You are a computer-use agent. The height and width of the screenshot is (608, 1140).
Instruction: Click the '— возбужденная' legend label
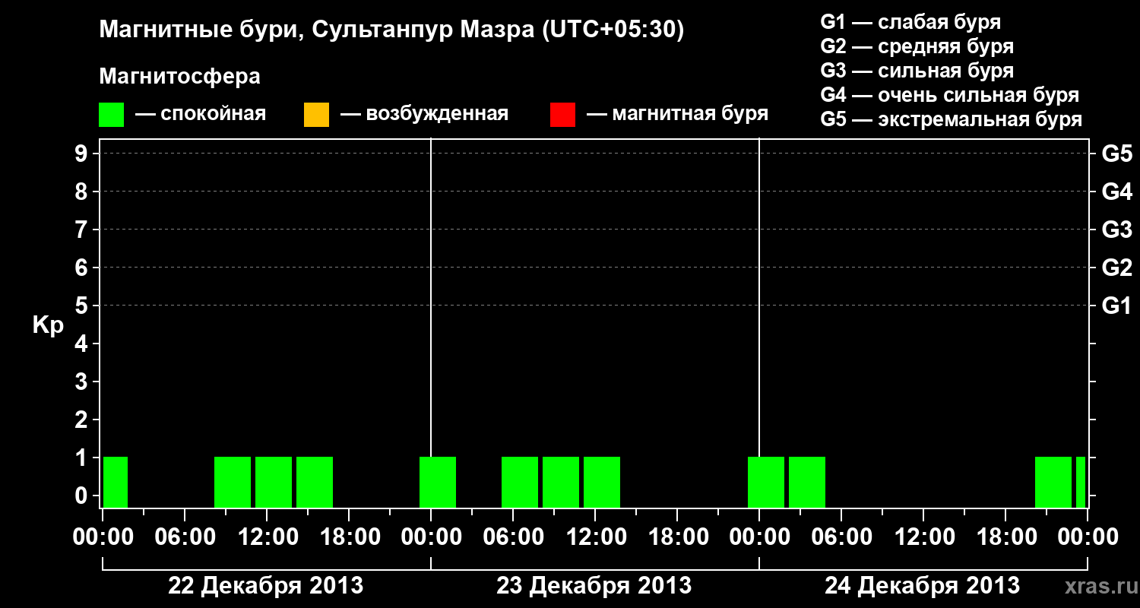[424, 115]
